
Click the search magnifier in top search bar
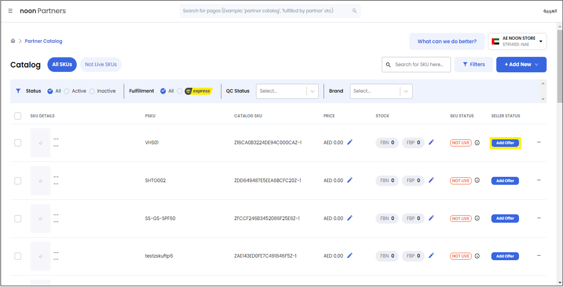tap(354, 11)
